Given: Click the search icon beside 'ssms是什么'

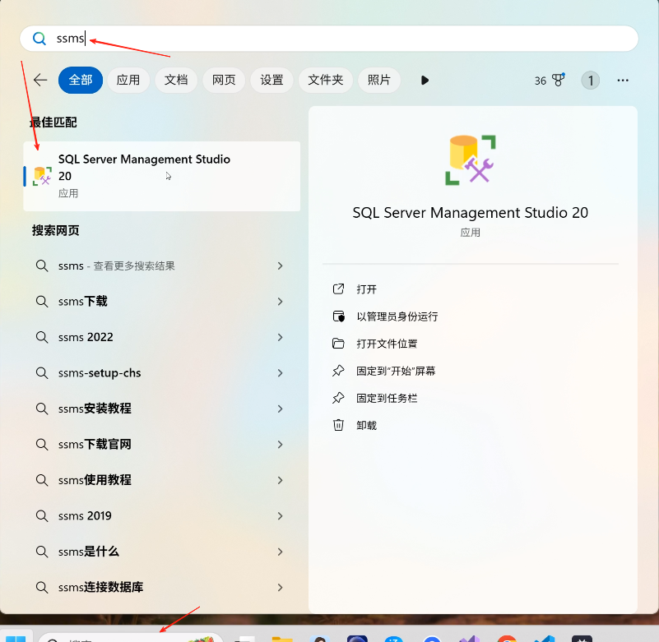Looking at the screenshot, I should [x=42, y=552].
